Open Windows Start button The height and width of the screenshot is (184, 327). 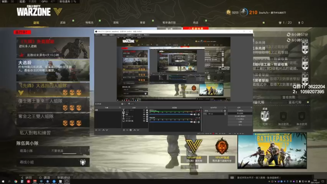coord(3,182)
